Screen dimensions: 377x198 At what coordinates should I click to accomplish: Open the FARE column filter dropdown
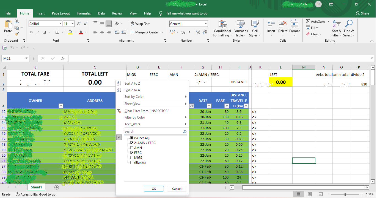(x=227, y=106)
